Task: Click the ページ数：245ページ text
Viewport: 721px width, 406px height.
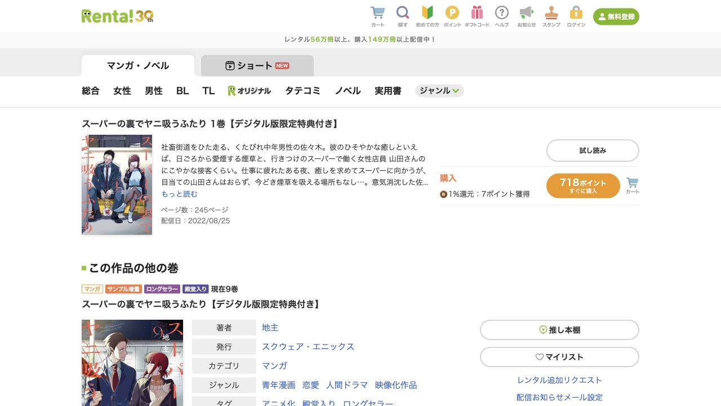Action: [195, 210]
